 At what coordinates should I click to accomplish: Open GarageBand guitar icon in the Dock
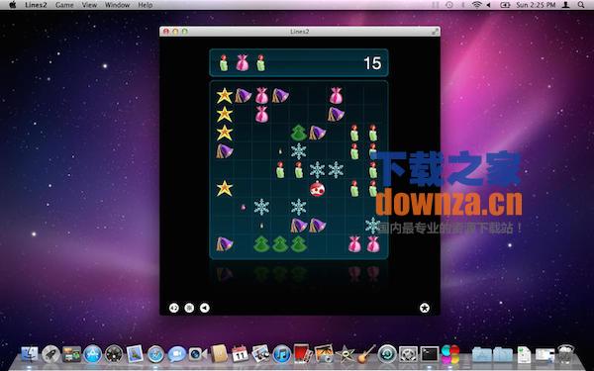pos(366,353)
